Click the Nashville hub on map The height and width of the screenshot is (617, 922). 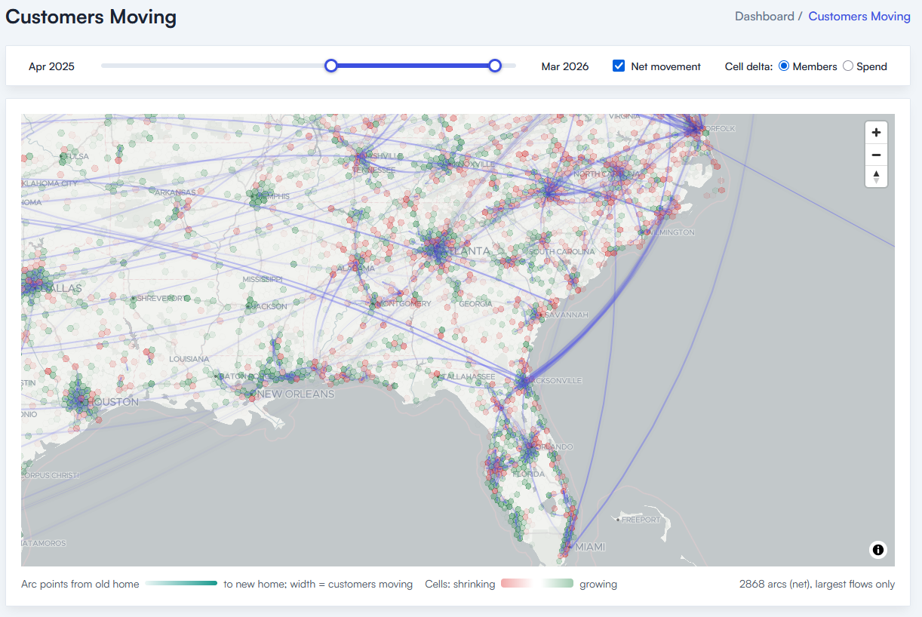coord(362,158)
